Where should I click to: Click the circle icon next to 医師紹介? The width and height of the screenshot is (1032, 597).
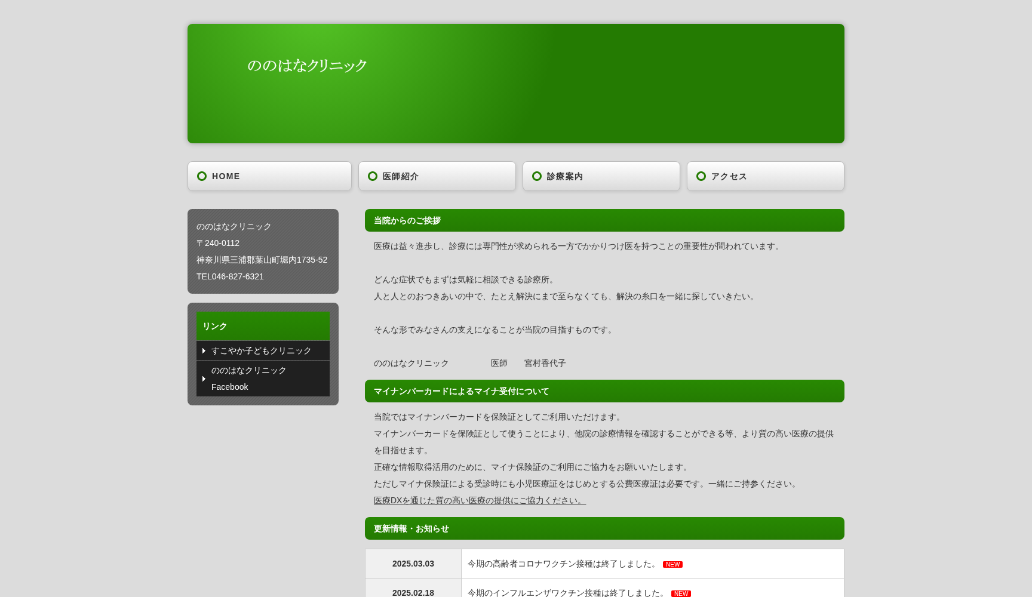click(372, 176)
